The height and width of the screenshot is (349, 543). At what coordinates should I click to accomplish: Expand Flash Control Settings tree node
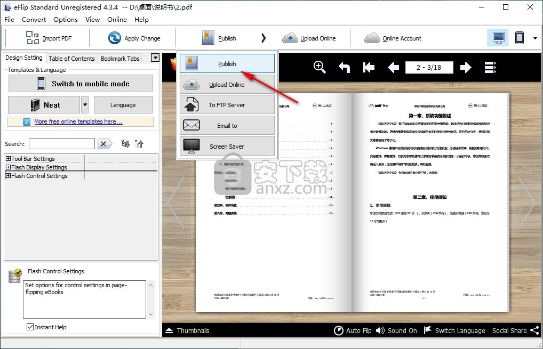[9, 176]
